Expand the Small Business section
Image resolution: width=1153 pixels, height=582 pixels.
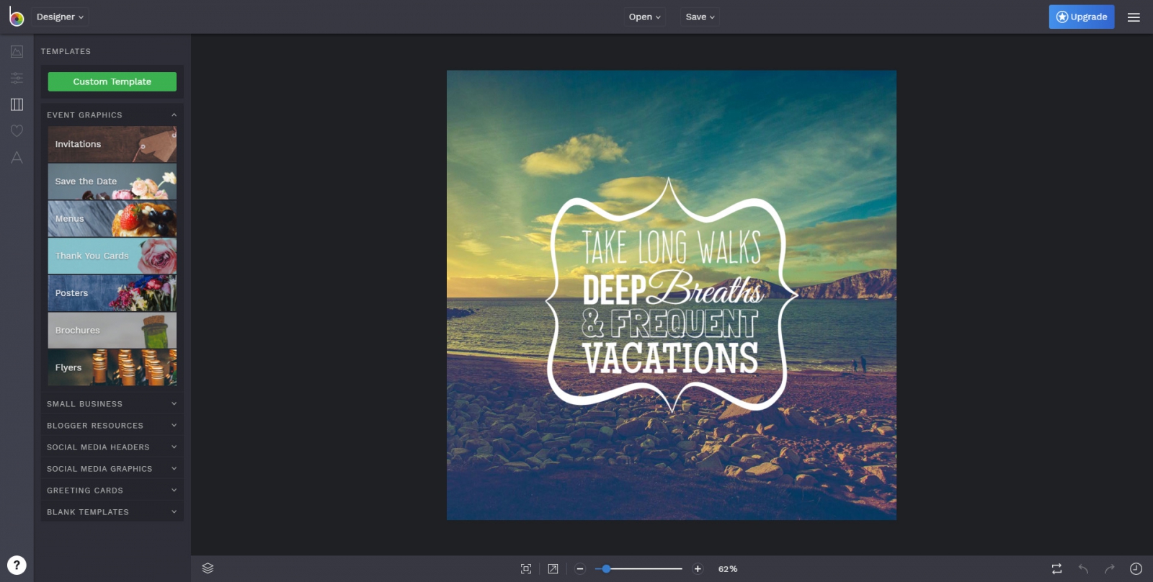click(x=112, y=404)
